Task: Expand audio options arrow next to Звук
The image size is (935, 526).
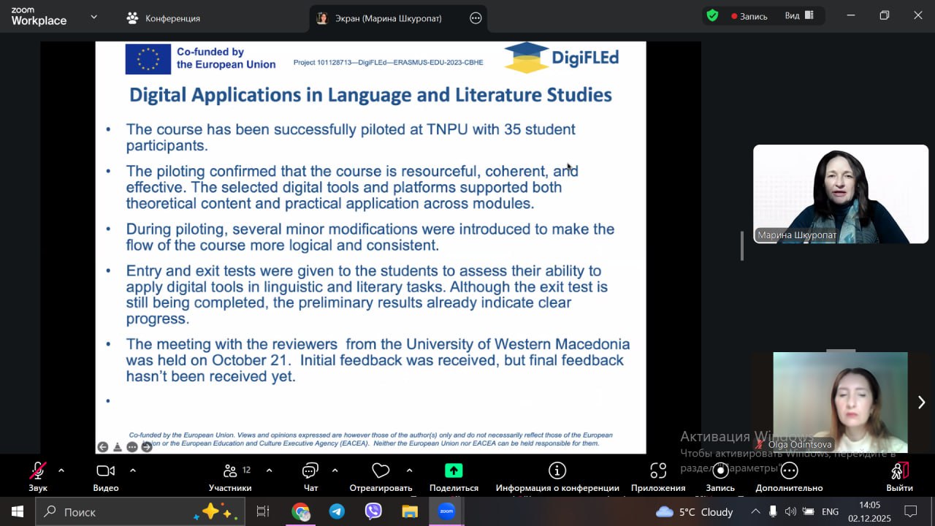Action: 61,470
